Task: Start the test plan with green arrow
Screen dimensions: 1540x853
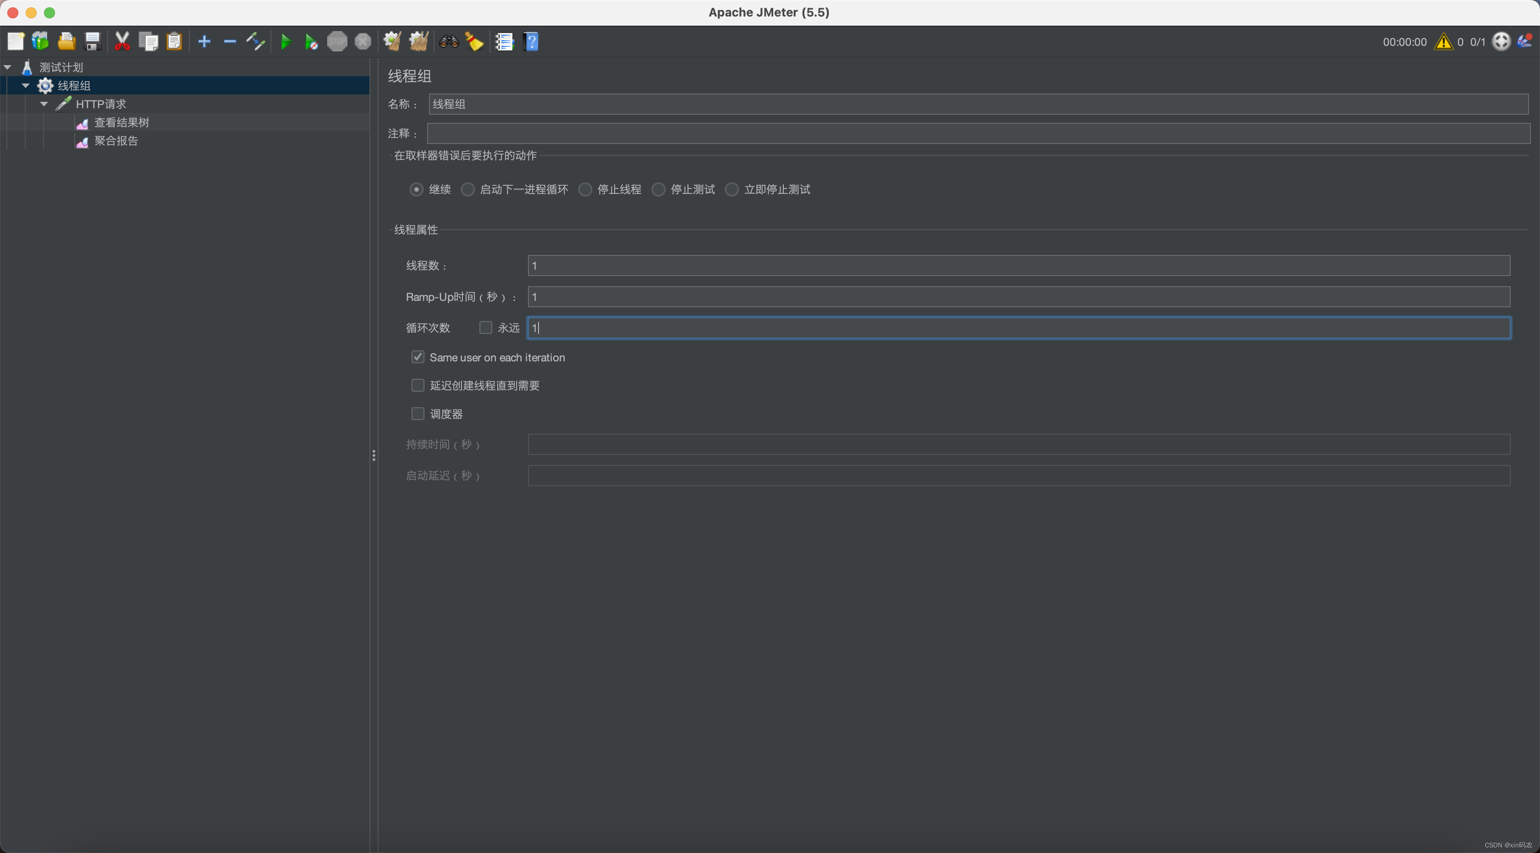Action: [286, 41]
